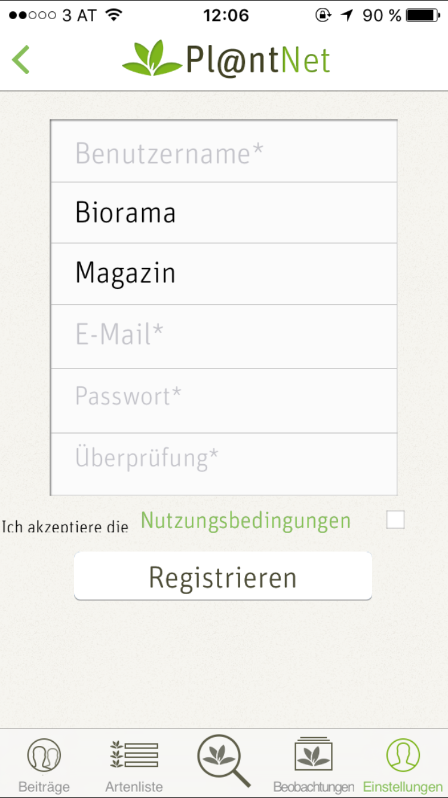The height and width of the screenshot is (798, 448).
Task: Tap the location arrow status icon
Action: click(347, 16)
